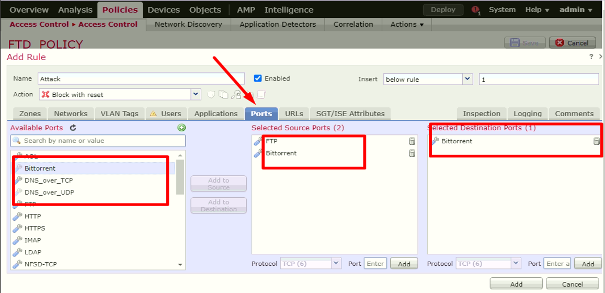
Task: Open the source Protocol TCP dropdown
Action: (336, 264)
